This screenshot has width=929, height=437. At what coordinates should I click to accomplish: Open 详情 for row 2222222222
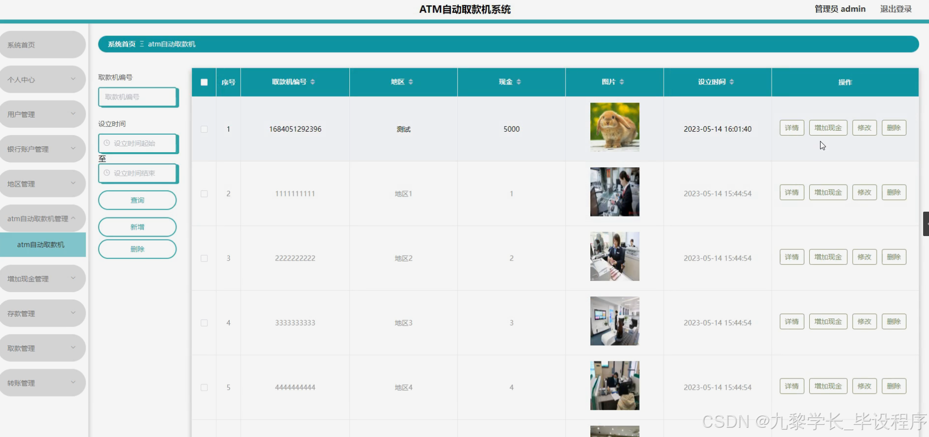tap(792, 257)
